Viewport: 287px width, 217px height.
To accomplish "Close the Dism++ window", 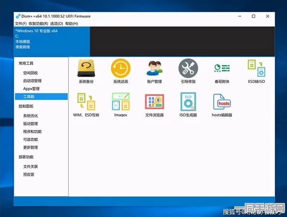I will tap(268, 16).
